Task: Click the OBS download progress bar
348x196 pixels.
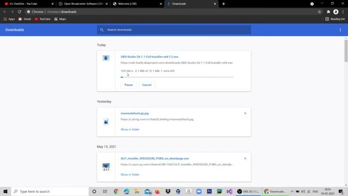Action: 177,77
